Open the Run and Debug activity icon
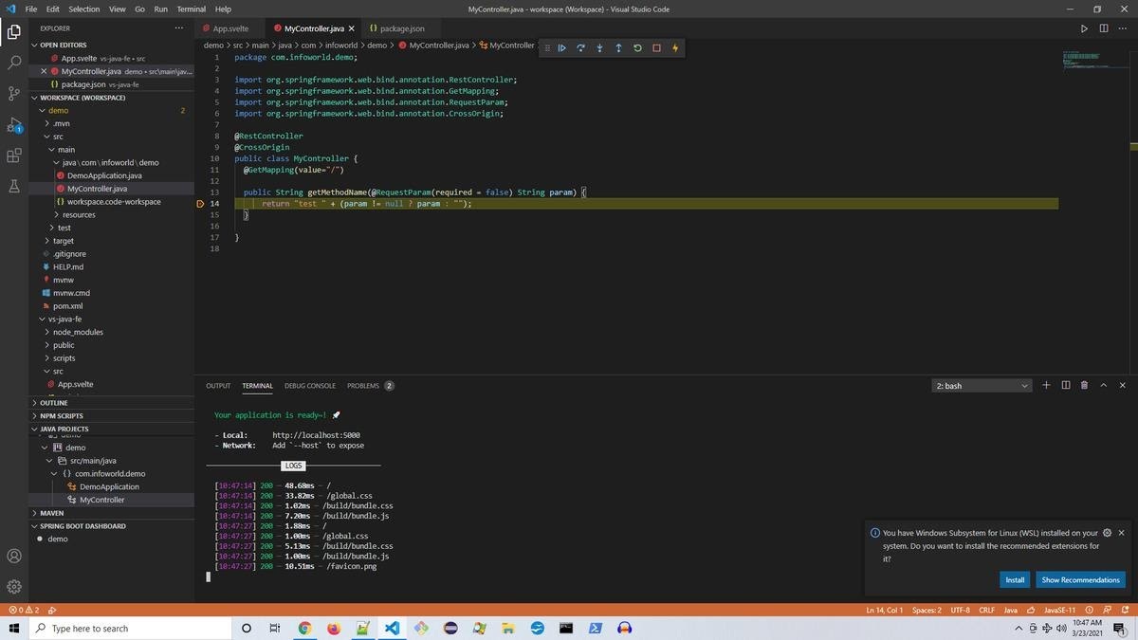Image resolution: width=1138 pixels, height=640 pixels. [x=13, y=124]
